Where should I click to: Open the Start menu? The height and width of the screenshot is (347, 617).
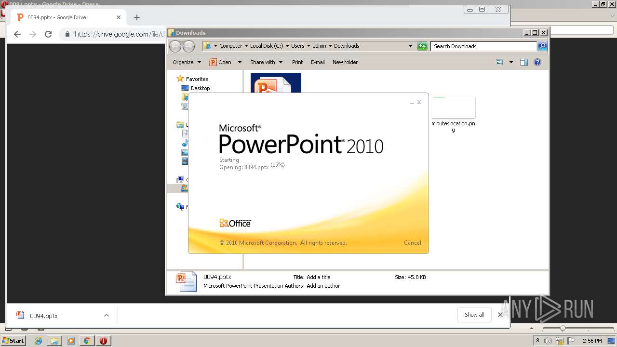coord(13,341)
